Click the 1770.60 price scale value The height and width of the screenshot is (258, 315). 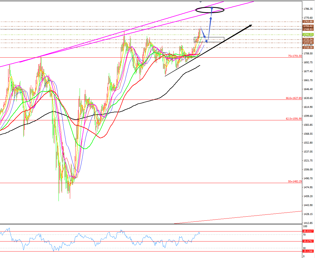[308, 18]
